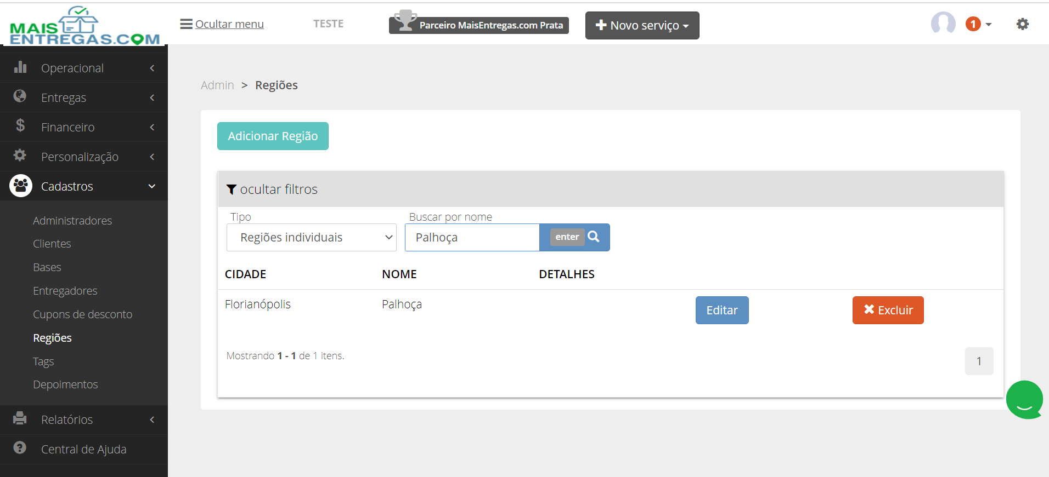
Task: Open Entregadores submenu item
Action: (x=65, y=291)
